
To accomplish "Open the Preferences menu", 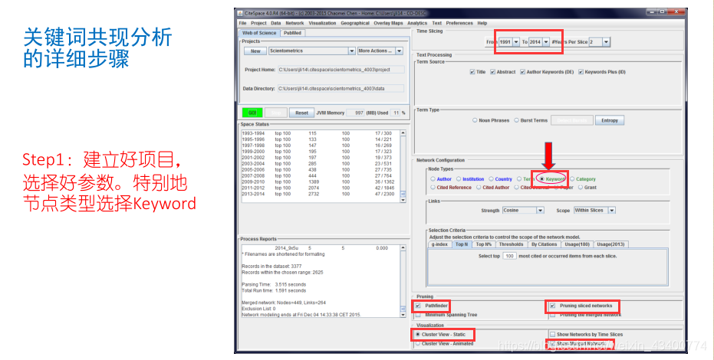I will click(459, 23).
